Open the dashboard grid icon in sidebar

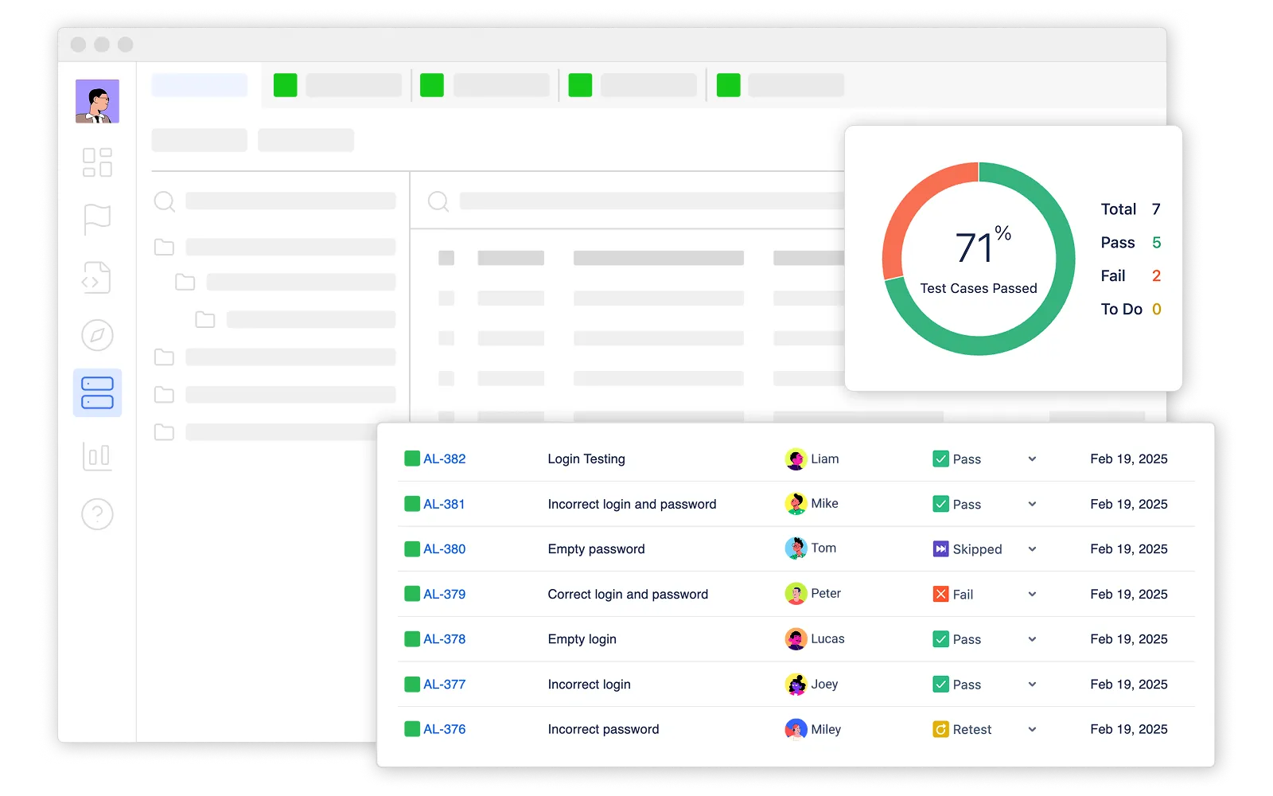pos(97,162)
